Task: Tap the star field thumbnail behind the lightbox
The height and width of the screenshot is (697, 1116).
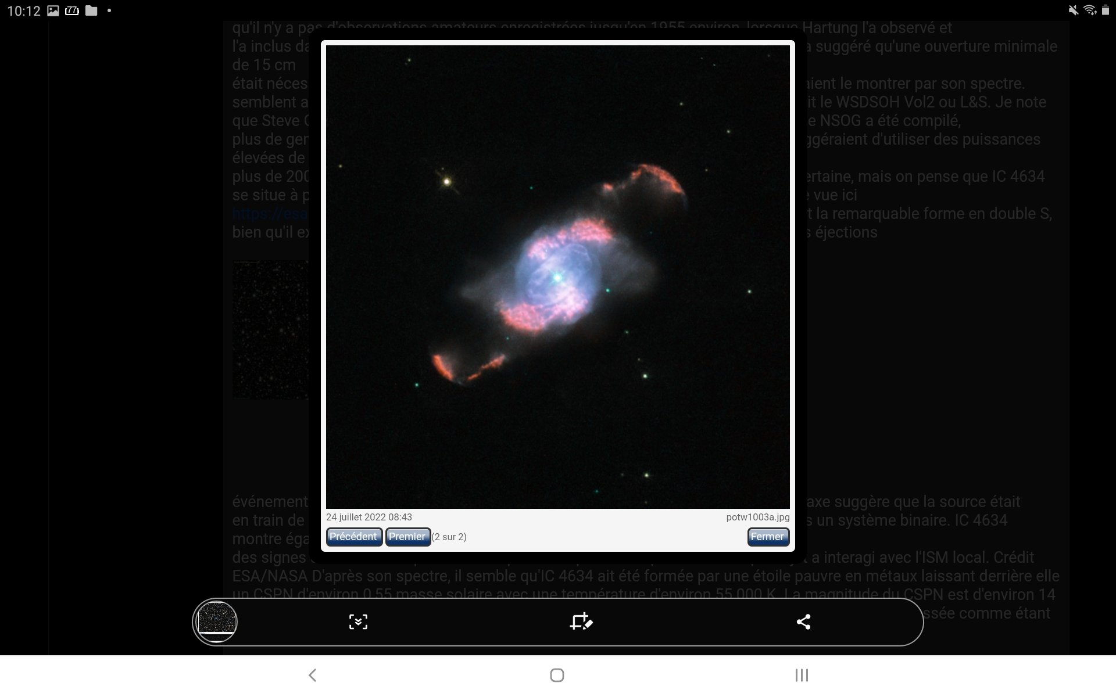Action: pyautogui.click(x=271, y=330)
